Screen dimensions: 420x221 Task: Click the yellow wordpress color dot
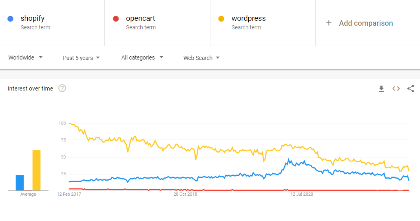tap(221, 19)
